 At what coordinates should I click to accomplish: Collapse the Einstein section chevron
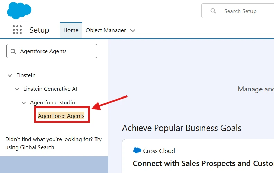(10, 75)
